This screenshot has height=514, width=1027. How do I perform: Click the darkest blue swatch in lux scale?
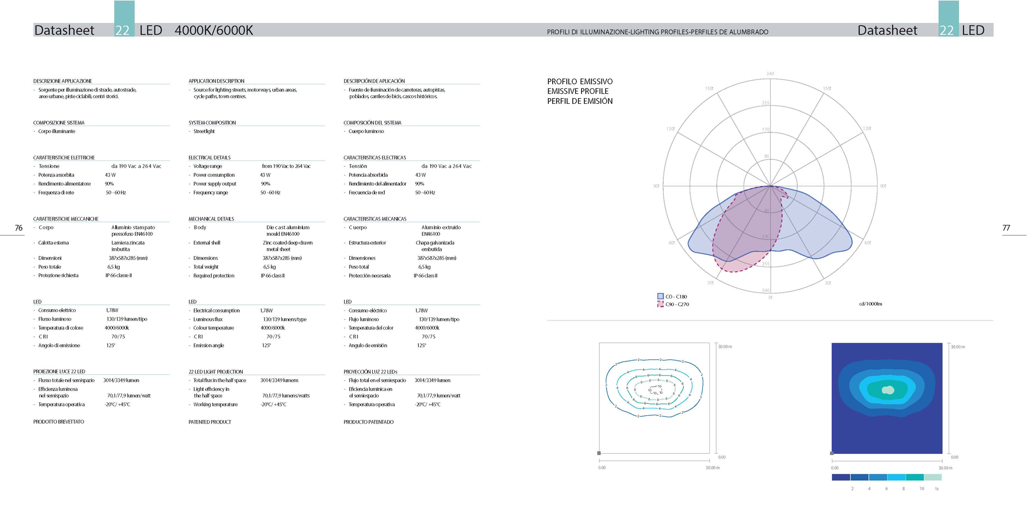click(840, 477)
